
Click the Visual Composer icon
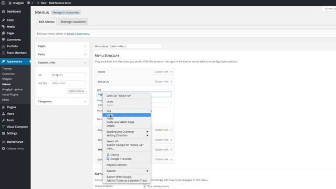click(4, 127)
